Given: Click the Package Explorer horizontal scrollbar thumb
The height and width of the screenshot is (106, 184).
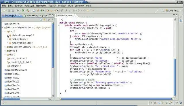Looking at the screenshot, I should [12, 99].
